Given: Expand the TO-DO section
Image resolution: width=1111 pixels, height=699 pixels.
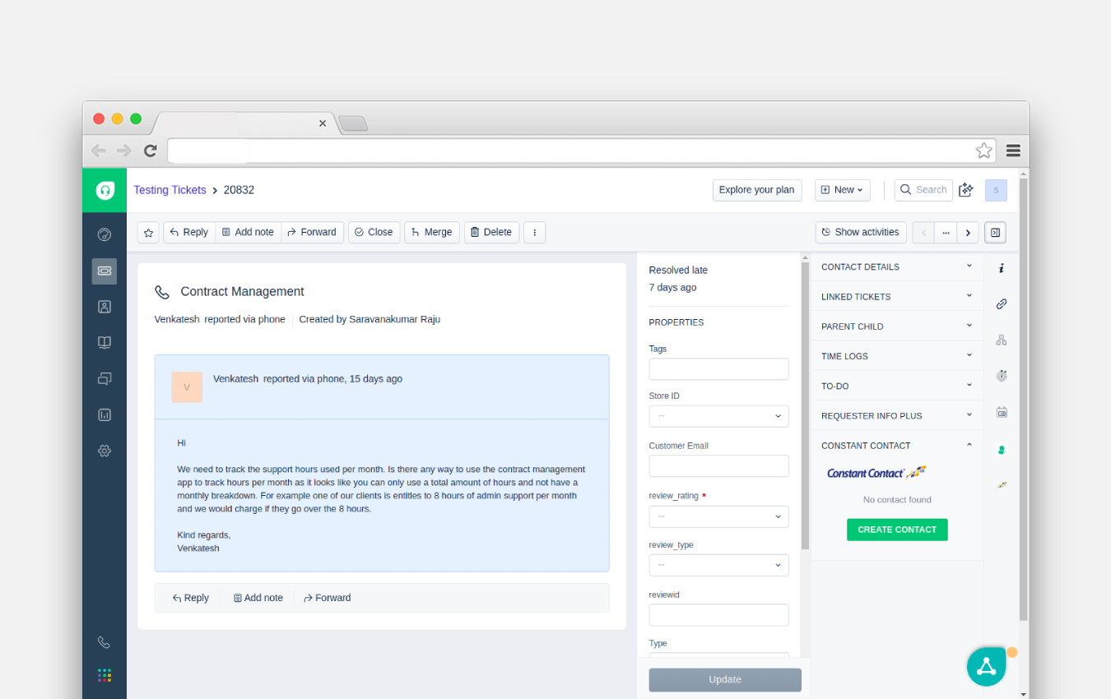Looking at the screenshot, I should tap(897, 386).
